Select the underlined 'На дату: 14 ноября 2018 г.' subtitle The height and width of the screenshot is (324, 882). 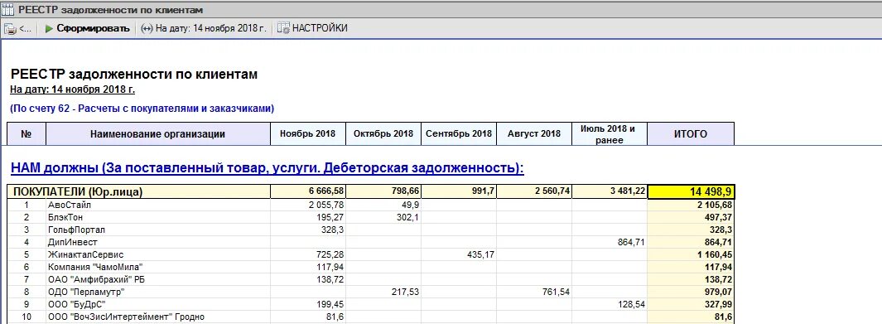(x=73, y=89)
